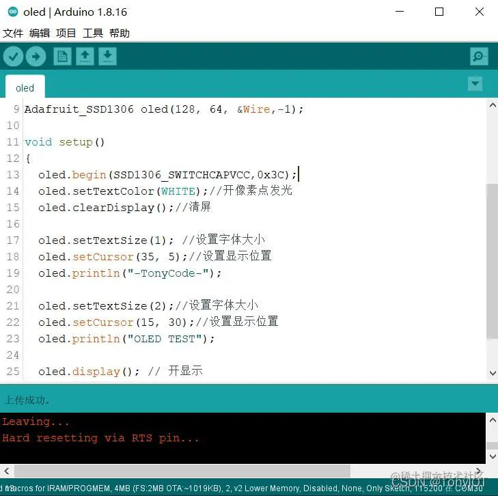
Task: Click the 上传成功 status message
Action: [x=27, y=400]
